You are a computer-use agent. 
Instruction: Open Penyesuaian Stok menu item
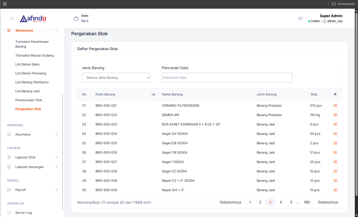29,100
